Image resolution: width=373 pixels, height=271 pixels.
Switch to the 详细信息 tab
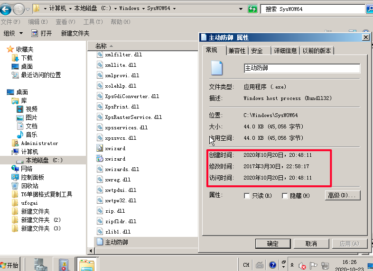tap(286, 51)
